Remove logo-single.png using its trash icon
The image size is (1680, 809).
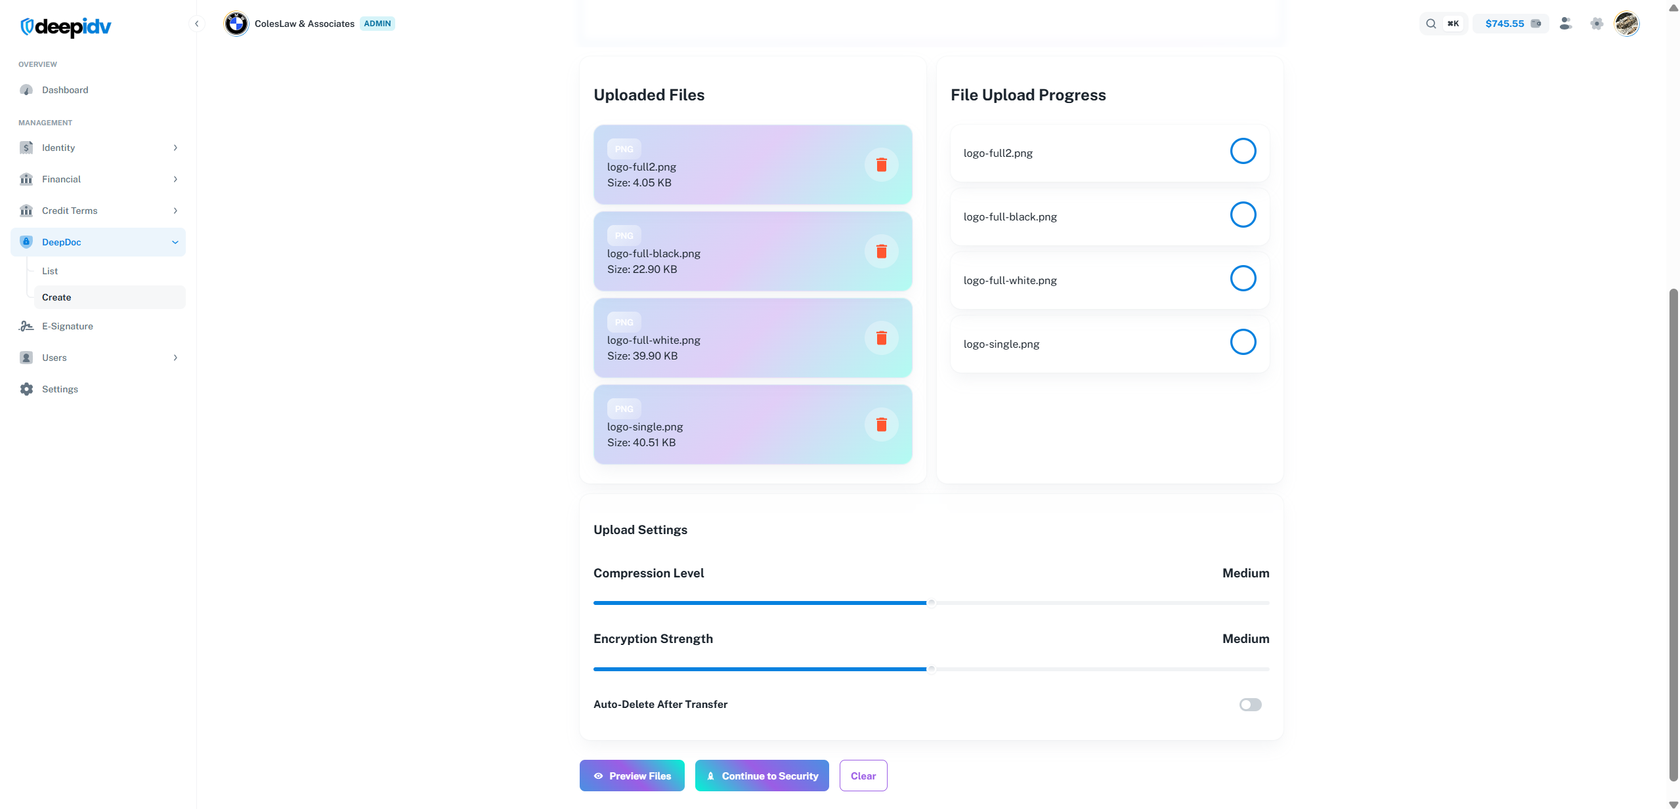click(881, 425)
